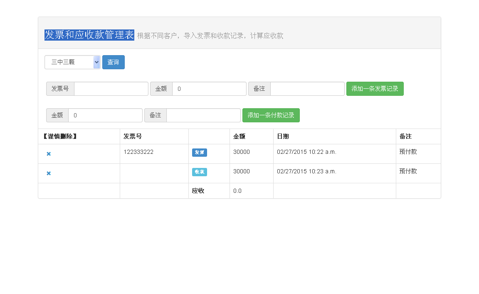Click the light-blue 收款 badge
This screenshot has width=479, height=294.
(200, 172)
